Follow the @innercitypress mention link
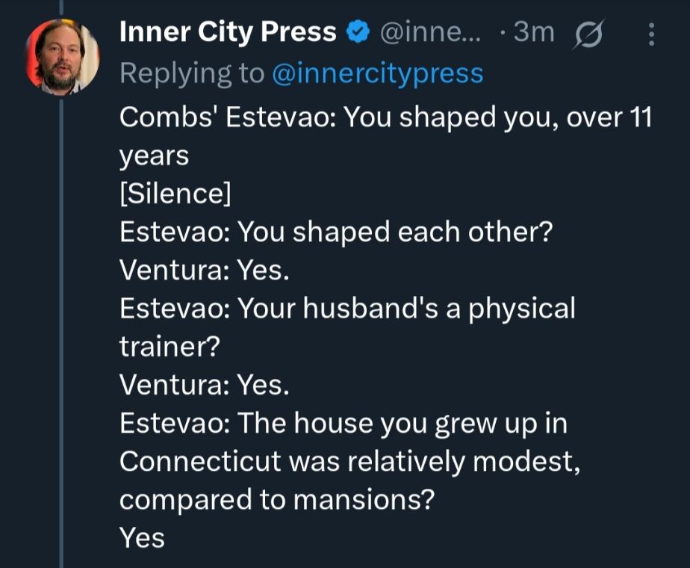Screen dimensions: 690x568 tap(376, 73)
